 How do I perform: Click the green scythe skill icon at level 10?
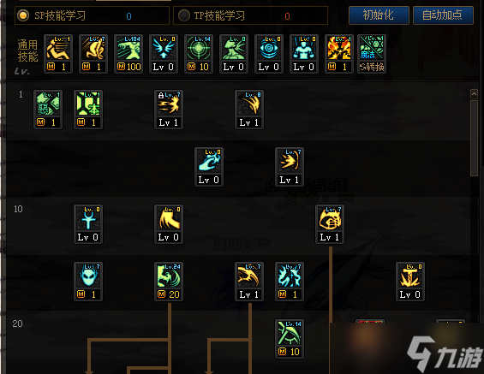pyautogui.click(x=290, y=339)
